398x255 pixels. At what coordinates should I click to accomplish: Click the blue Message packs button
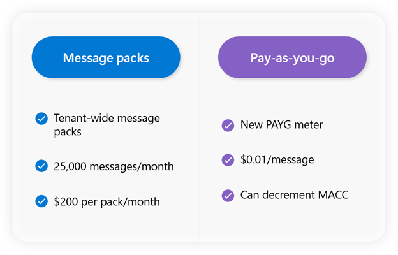(106, 57)
